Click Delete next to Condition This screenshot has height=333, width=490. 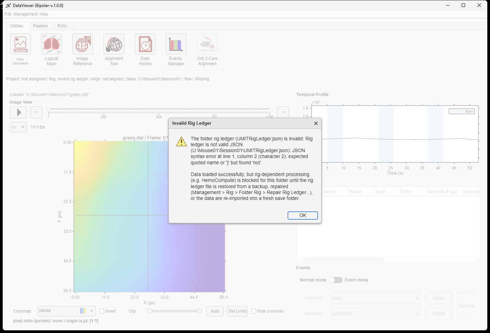coord(439,298)
